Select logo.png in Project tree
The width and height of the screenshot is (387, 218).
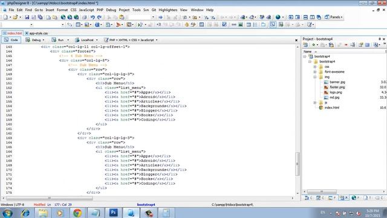(x=336, y=93)
